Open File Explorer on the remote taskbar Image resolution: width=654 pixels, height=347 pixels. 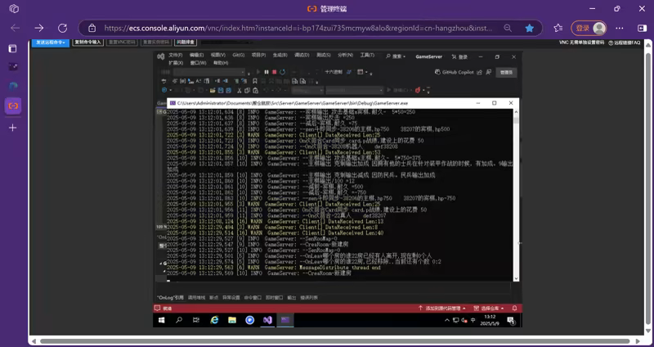232,320
